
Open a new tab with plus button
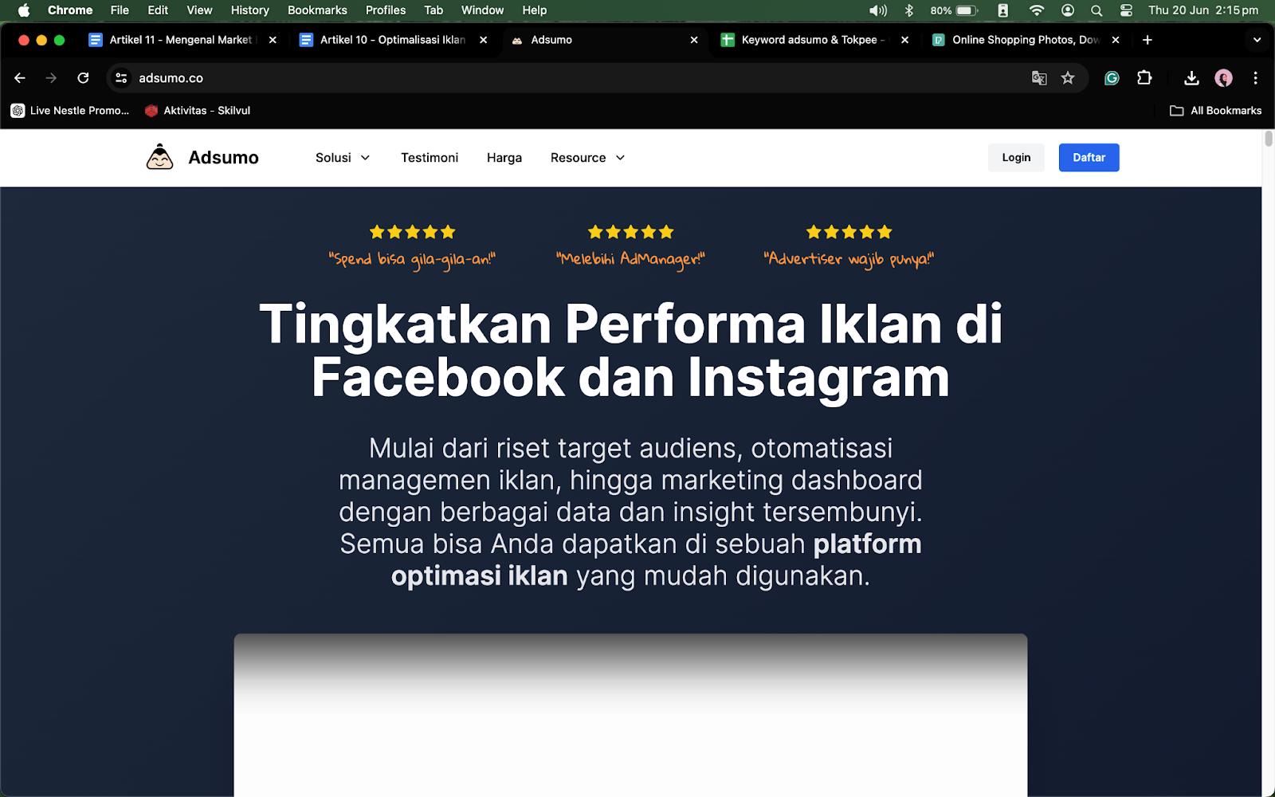coord(1147,40)
